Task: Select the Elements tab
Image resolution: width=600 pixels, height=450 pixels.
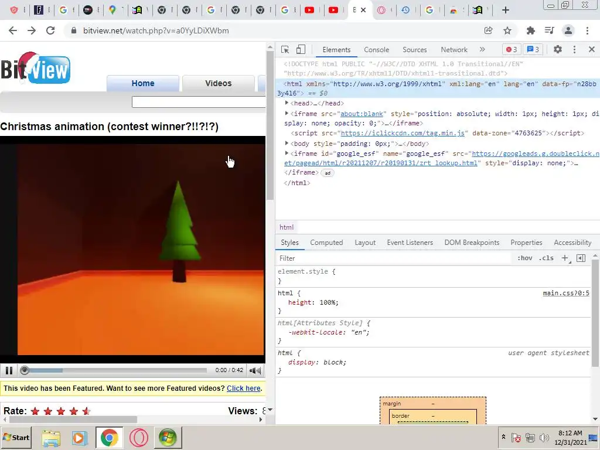Action: [336, 50]
